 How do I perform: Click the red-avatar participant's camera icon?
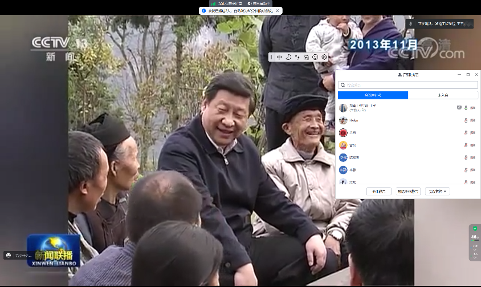(473, 132)
